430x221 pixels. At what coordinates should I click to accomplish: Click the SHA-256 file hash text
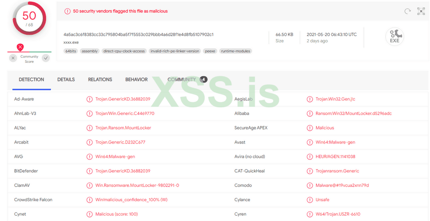139,35
